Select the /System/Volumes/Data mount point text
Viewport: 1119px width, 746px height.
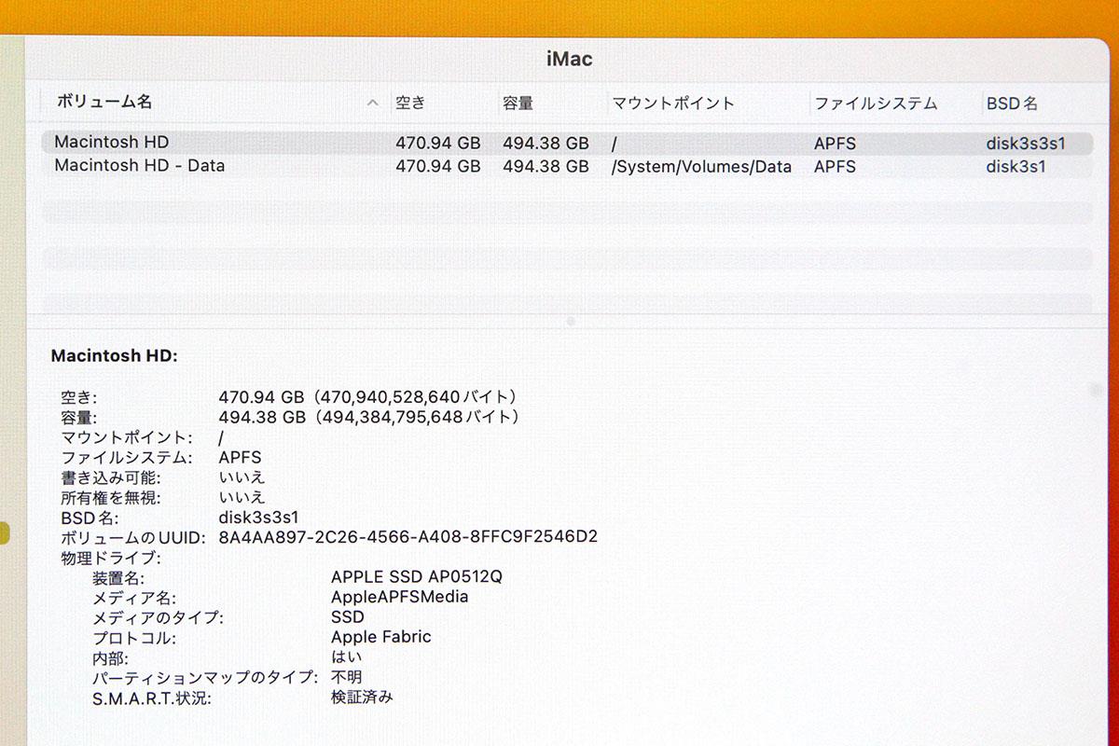[701, 166]
